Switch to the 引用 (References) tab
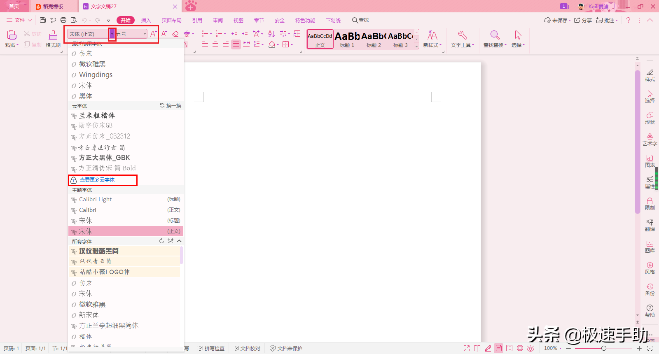This screenshot has height=354, width=659. point(197,20)
